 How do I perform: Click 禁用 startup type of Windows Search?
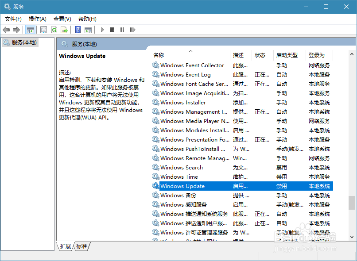282,168
